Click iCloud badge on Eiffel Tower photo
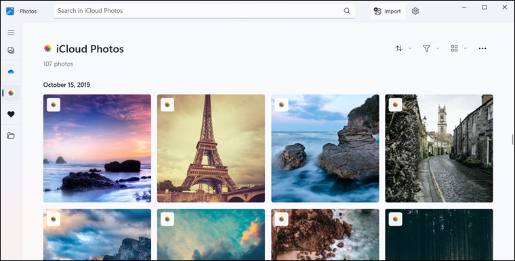 [x=167, y=105]
